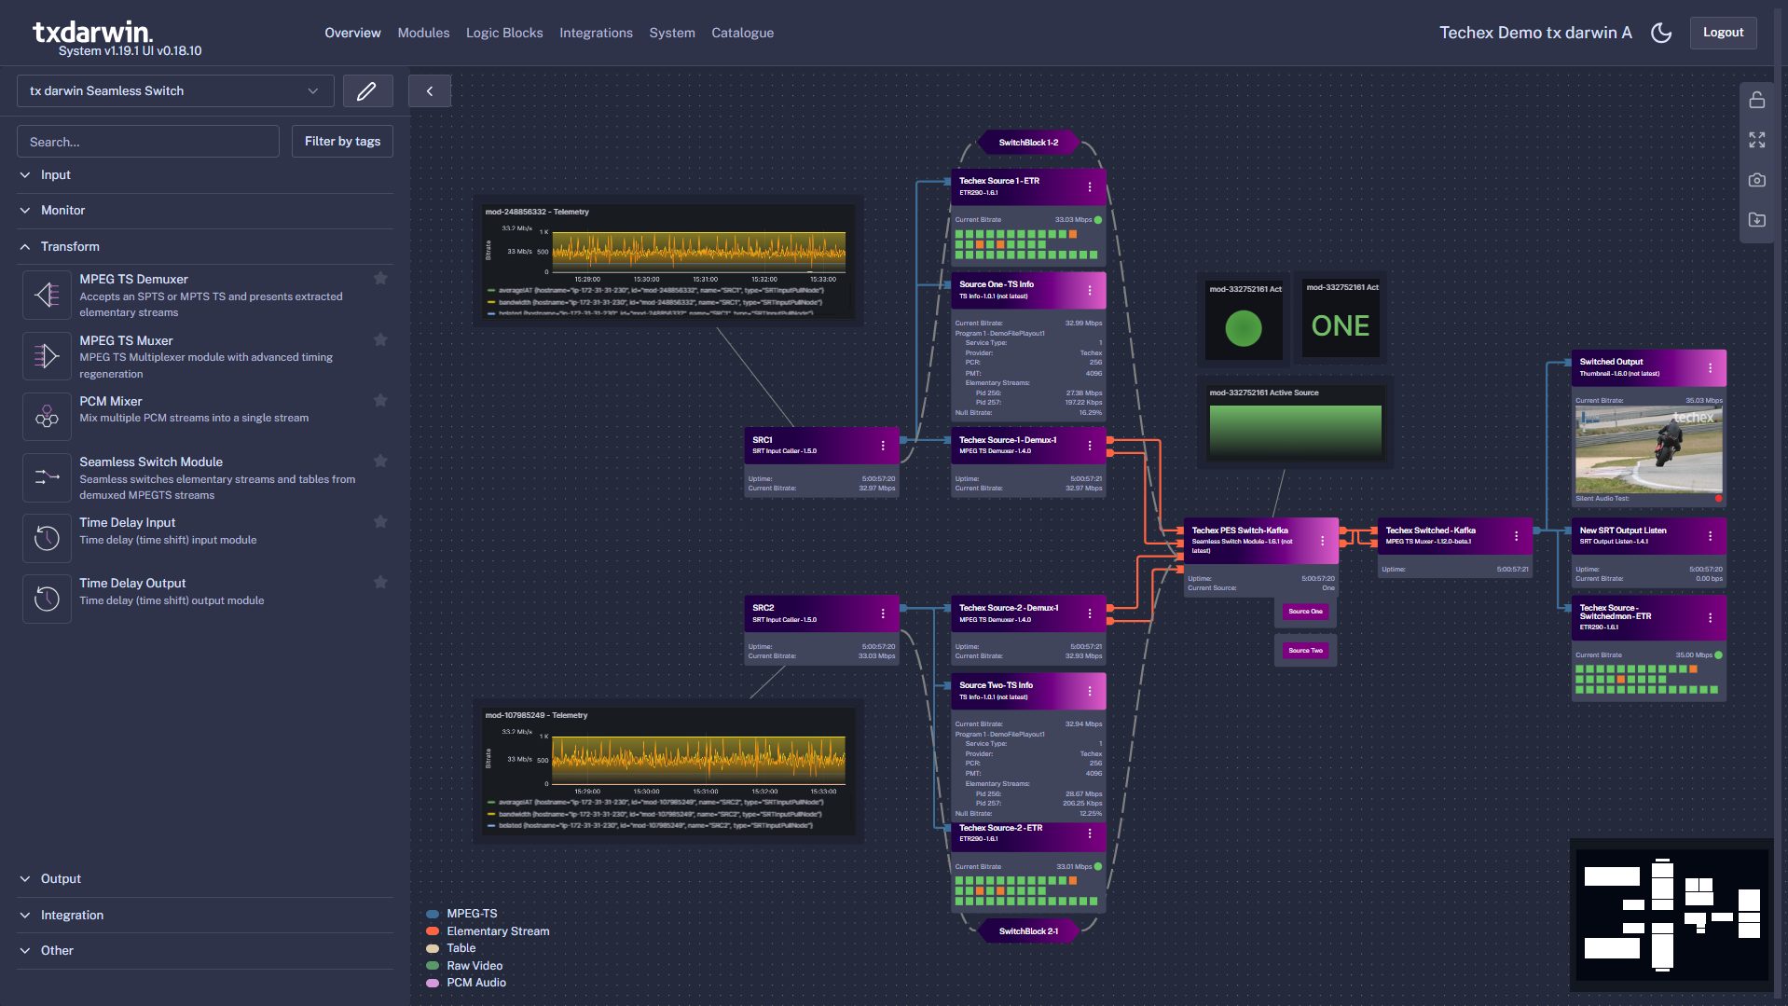Toggle dark mode moon icon

(x=1660, y=33)
